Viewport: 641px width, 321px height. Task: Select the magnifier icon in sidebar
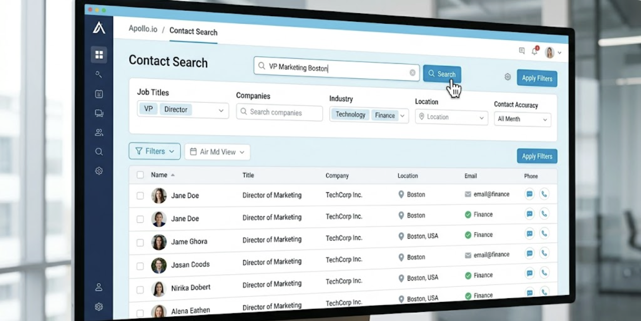(99, 152)
